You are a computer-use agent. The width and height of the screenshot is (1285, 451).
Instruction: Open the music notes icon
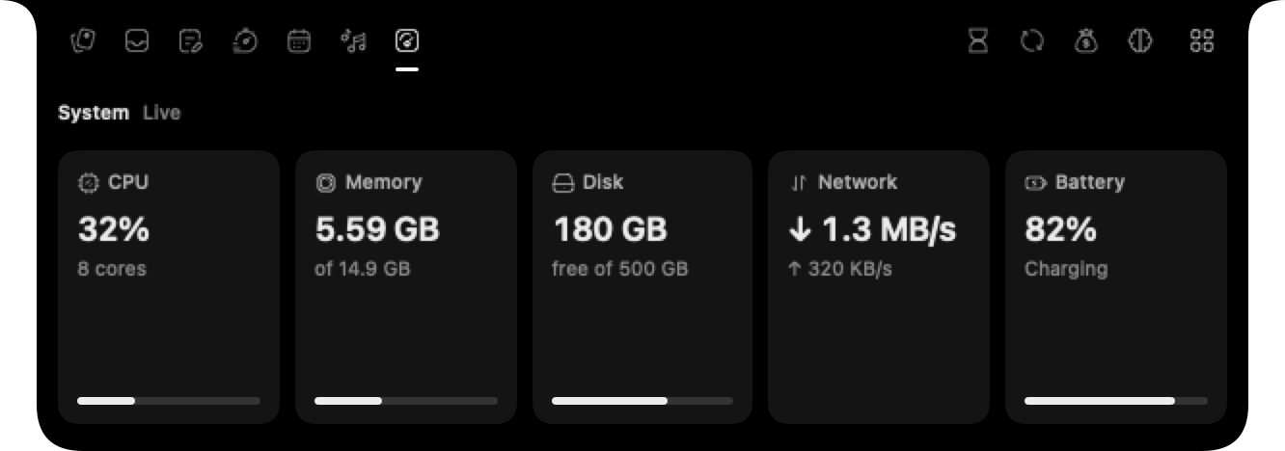pos(353,41)
